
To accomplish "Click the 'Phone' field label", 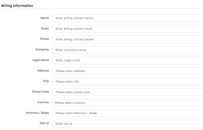I will 44,39.
